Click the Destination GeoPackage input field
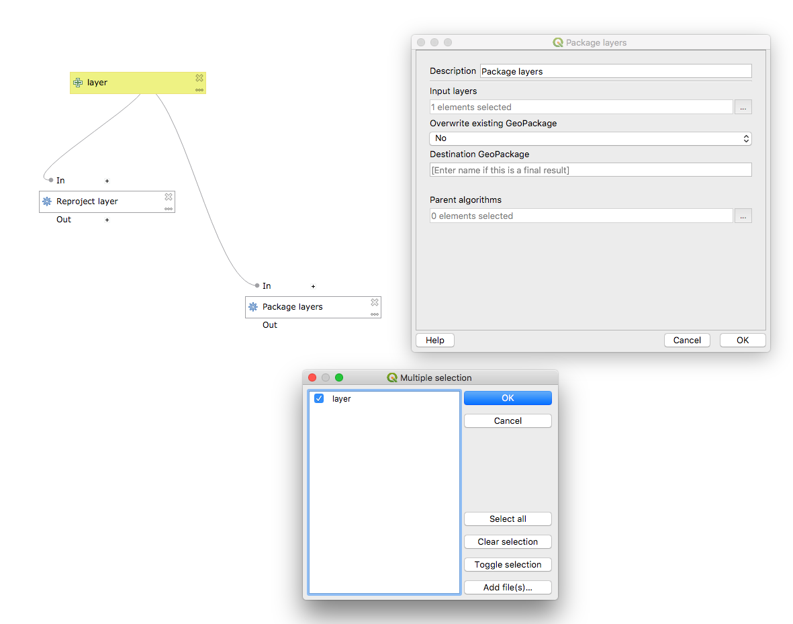This screenshot has height=624, width=793. click(x=590, y=169)
